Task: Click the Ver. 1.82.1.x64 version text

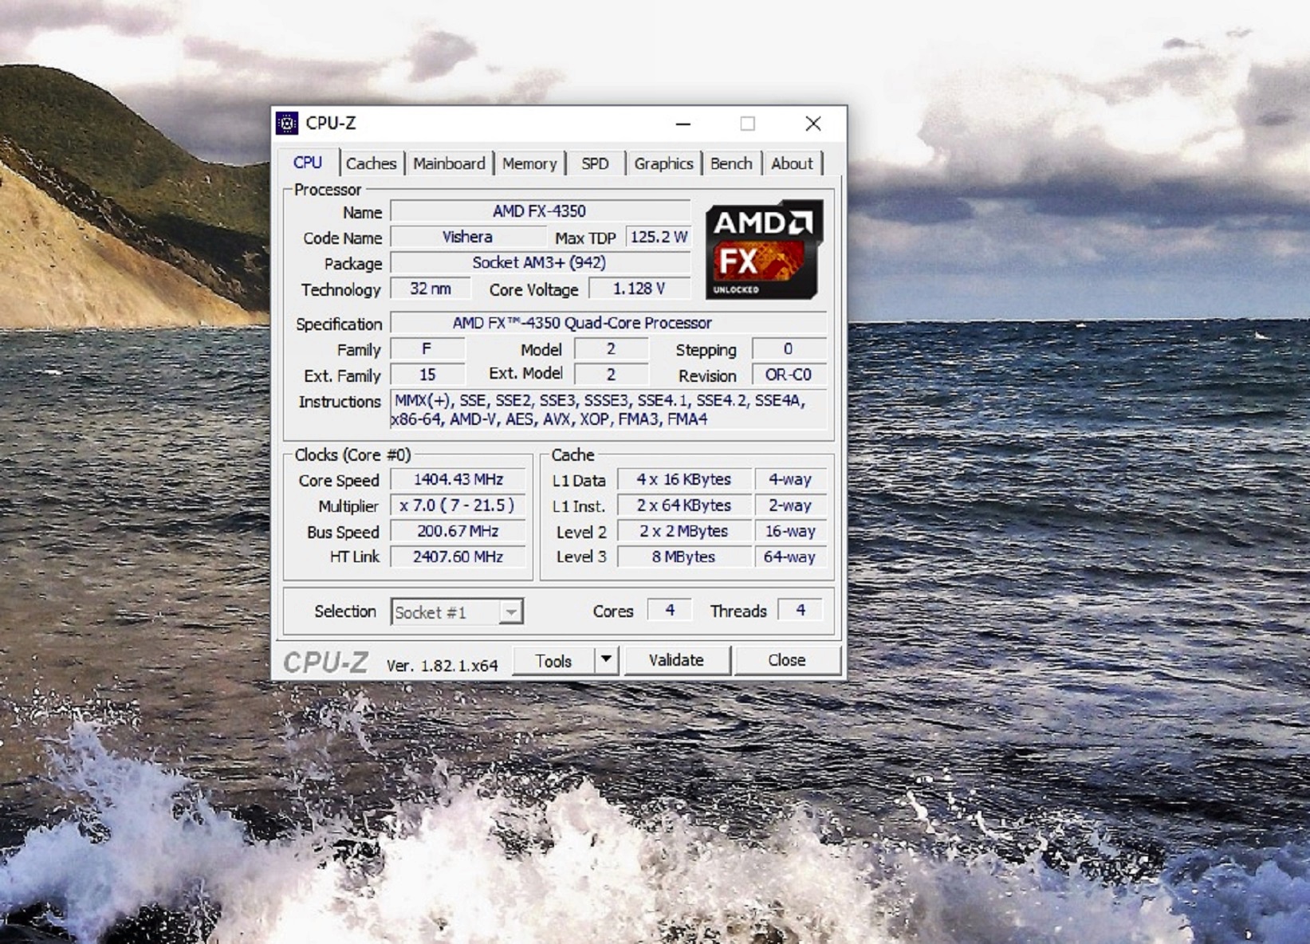Action: pyautogui.click(x=443, y=665)
